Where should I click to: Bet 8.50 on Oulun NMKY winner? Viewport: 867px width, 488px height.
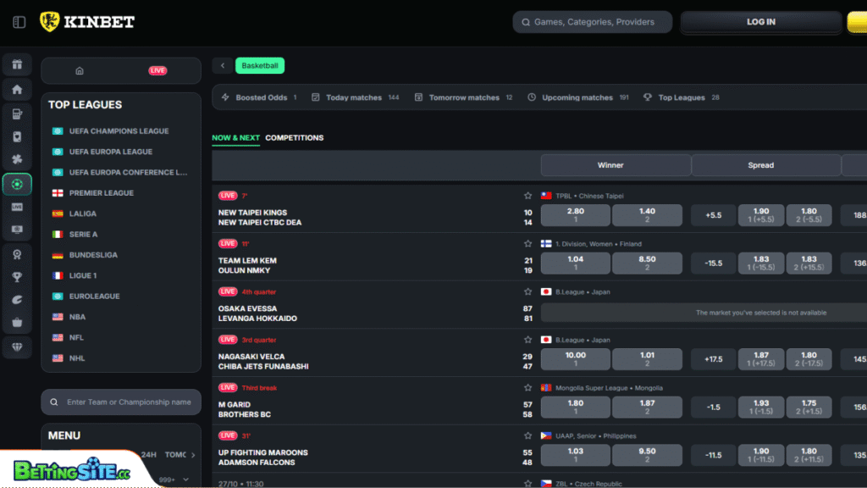coord(647,263)
